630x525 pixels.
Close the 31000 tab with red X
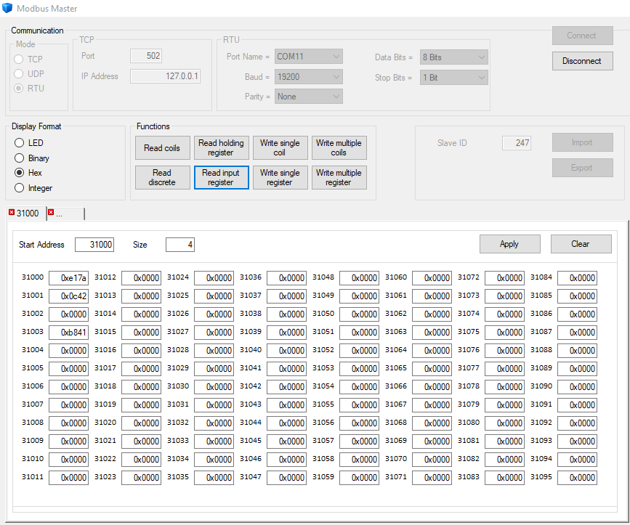point(12,212)
